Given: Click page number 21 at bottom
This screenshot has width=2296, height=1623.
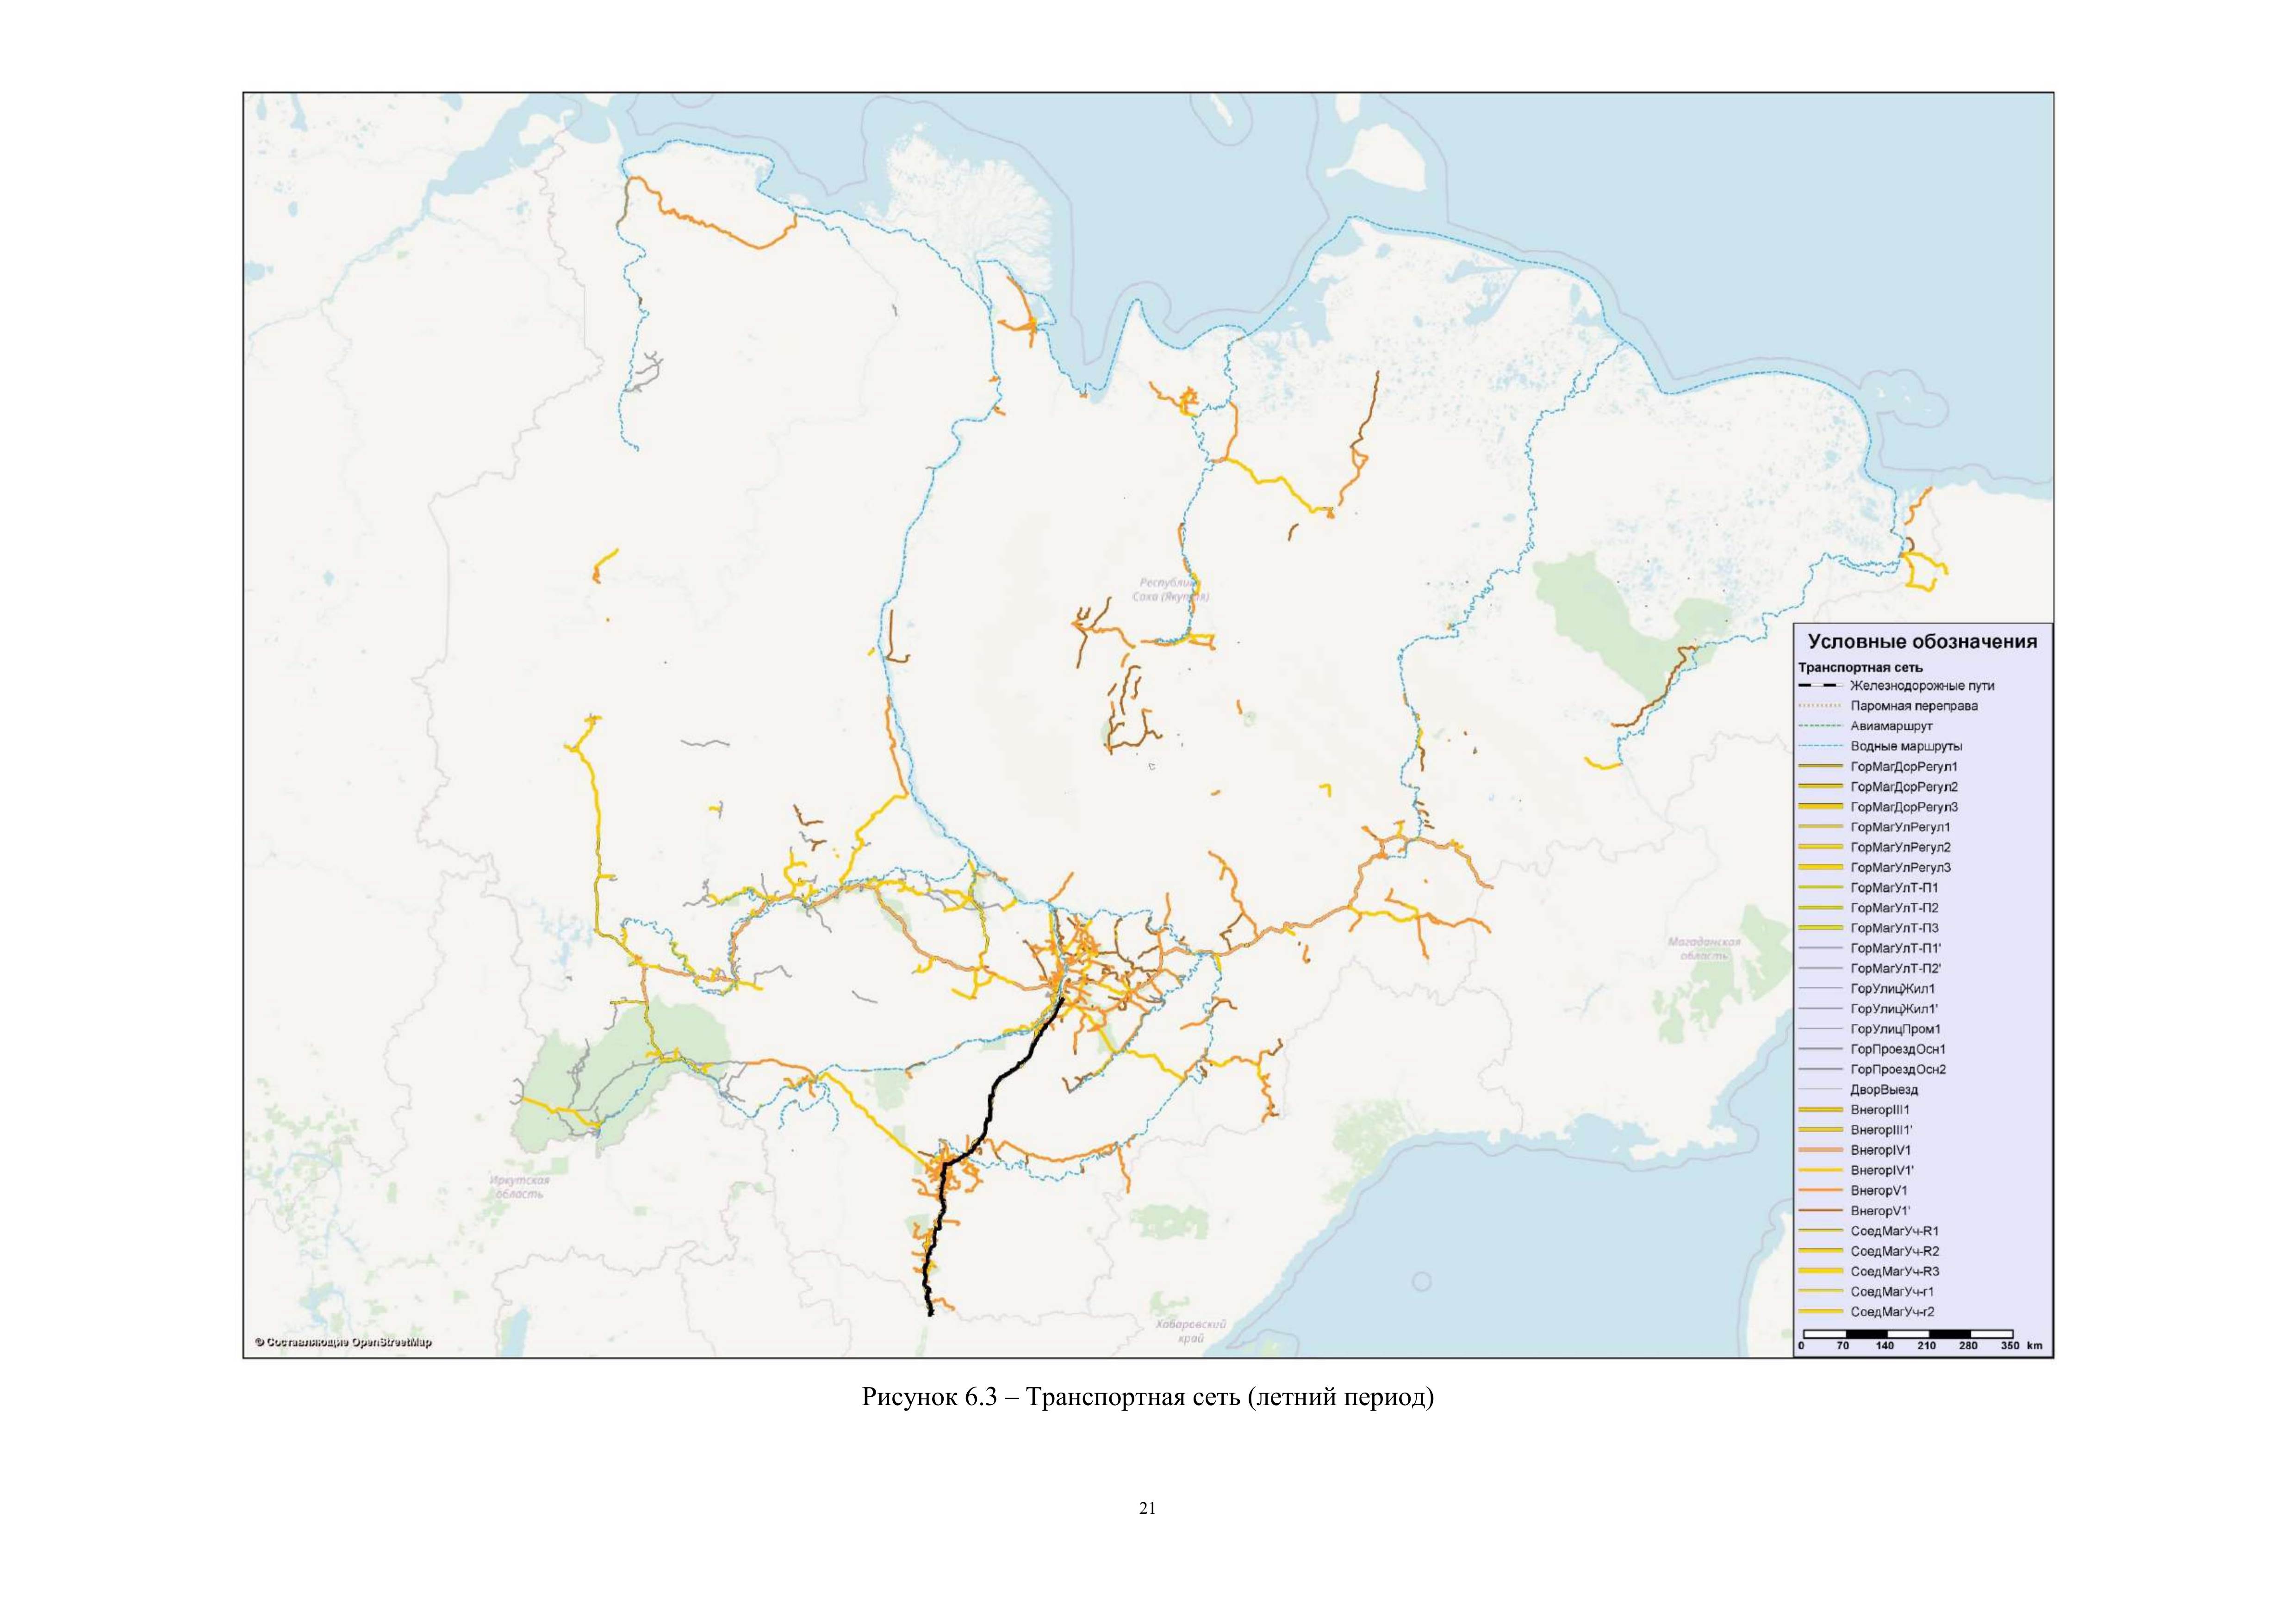Looking at the screenshot, I should pos(1147,1508).
